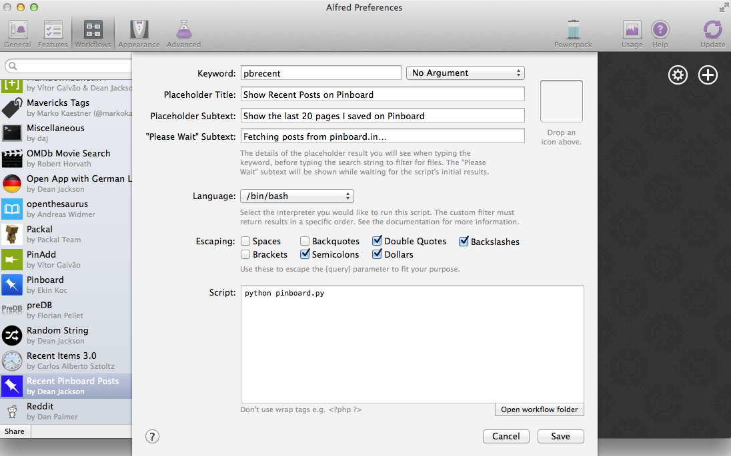Click the Placeholder Subtext field
This screenshot has height=456, width=731.
tap(382, 116)
